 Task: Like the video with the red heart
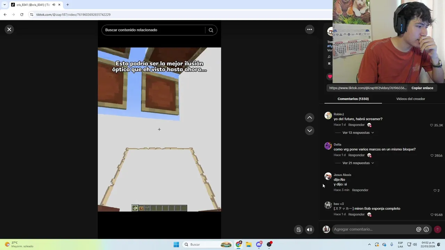pos(330,77)
